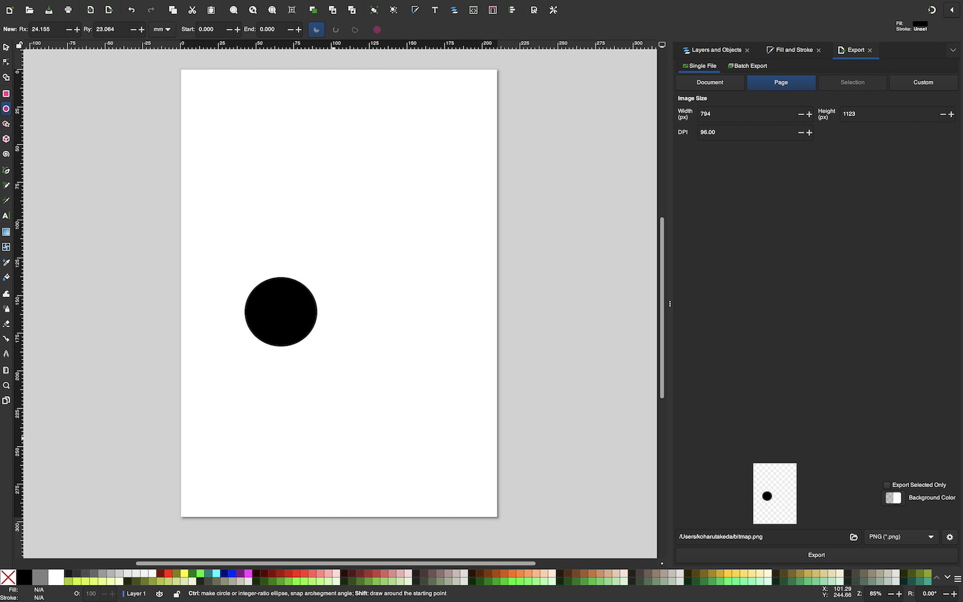963x602 pixels.
Task: Select the Rectangle tool
Action: point(6,93)
